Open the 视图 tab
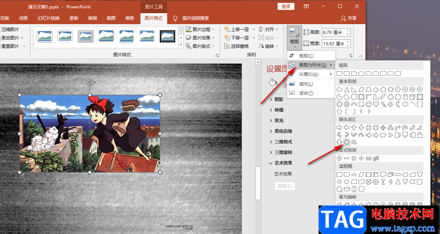The width and height of the screenshot is (440, 234). click(111, 18)
